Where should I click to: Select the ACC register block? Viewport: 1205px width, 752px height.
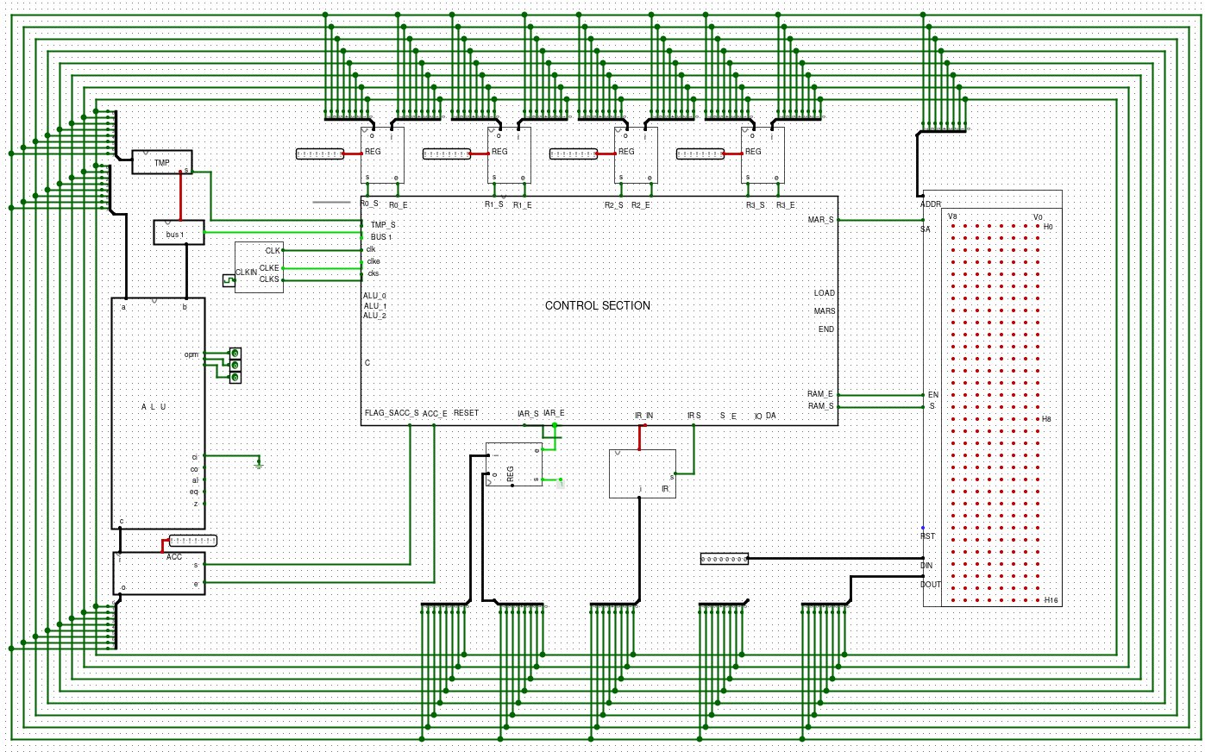point(160,573)
